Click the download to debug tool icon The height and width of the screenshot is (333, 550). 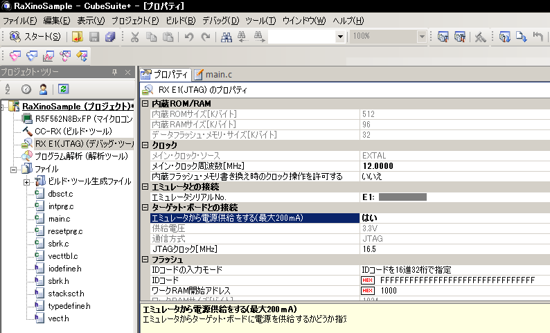point(521,37)
